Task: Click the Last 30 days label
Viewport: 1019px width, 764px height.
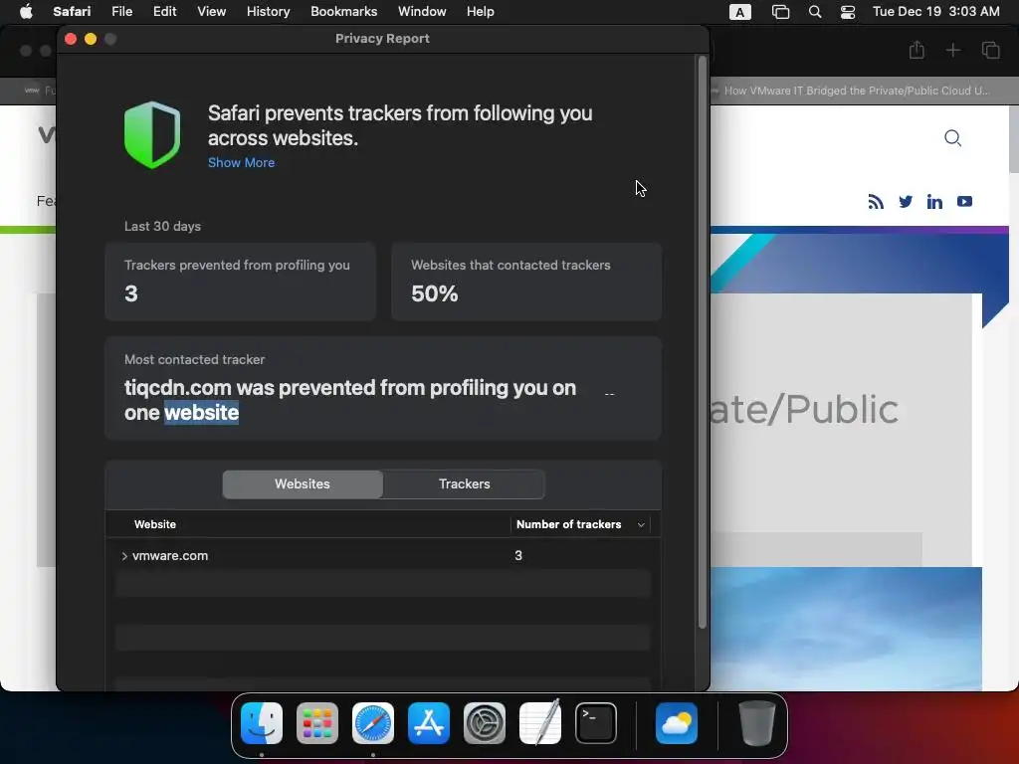Action: (x=162, y=226)
